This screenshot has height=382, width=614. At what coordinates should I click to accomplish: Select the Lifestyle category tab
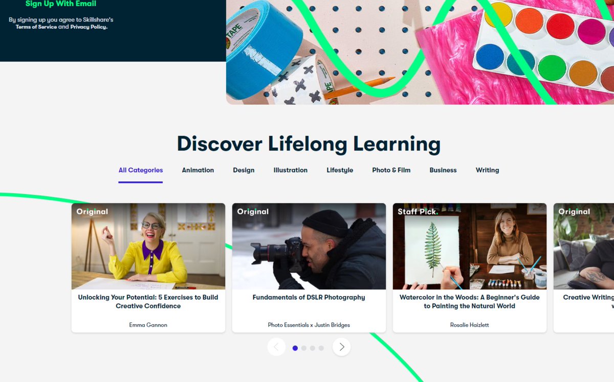point(340,170)
